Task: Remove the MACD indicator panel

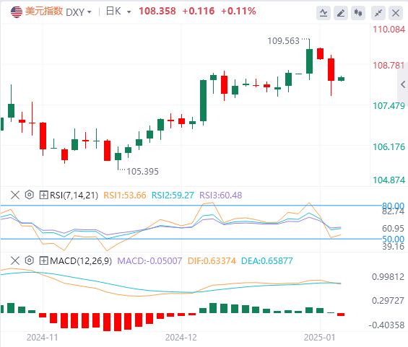Action: tap(15, 260)
